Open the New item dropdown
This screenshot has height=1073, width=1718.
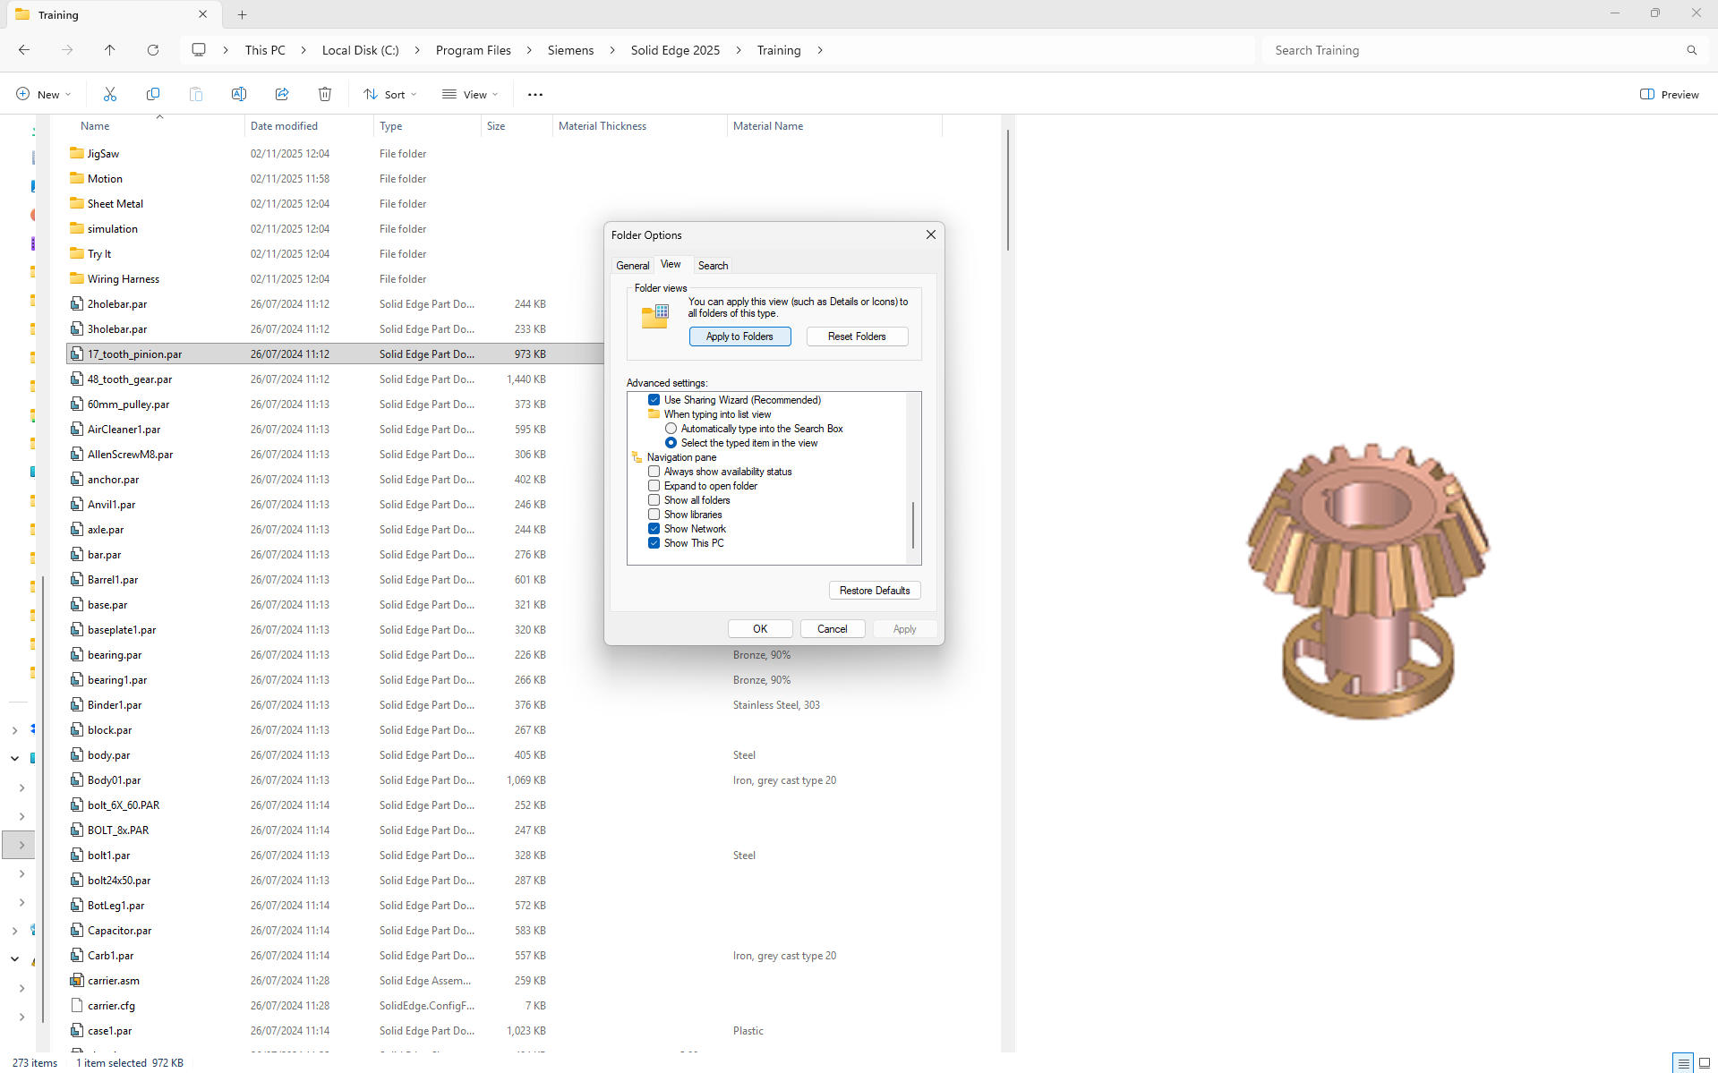pyautogui.click(x=43, y=94)
